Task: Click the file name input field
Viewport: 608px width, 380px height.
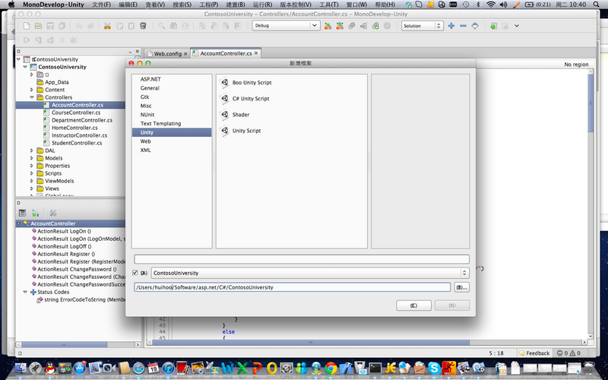Action: coord(301,259)
